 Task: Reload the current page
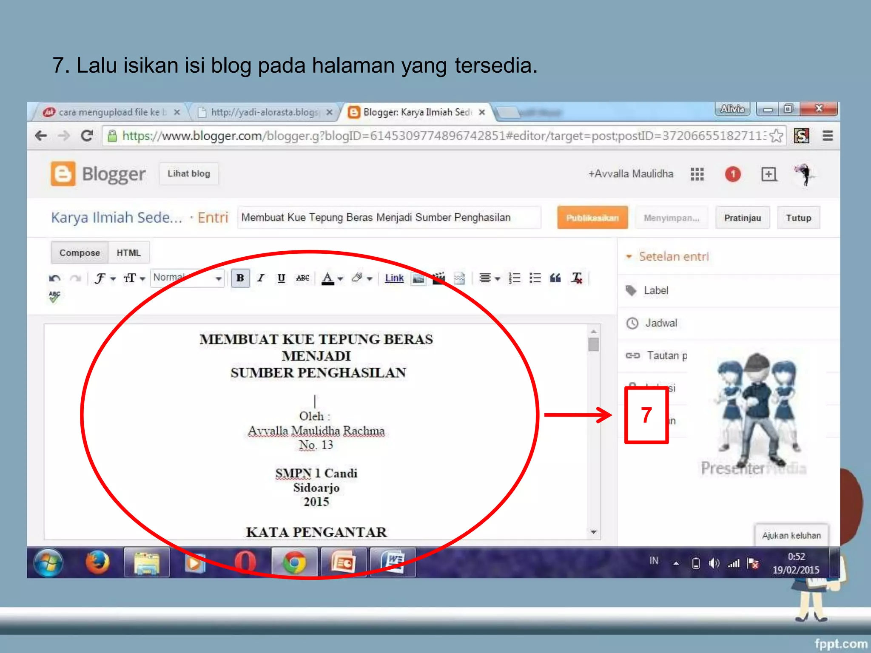(x=87, y=136)
